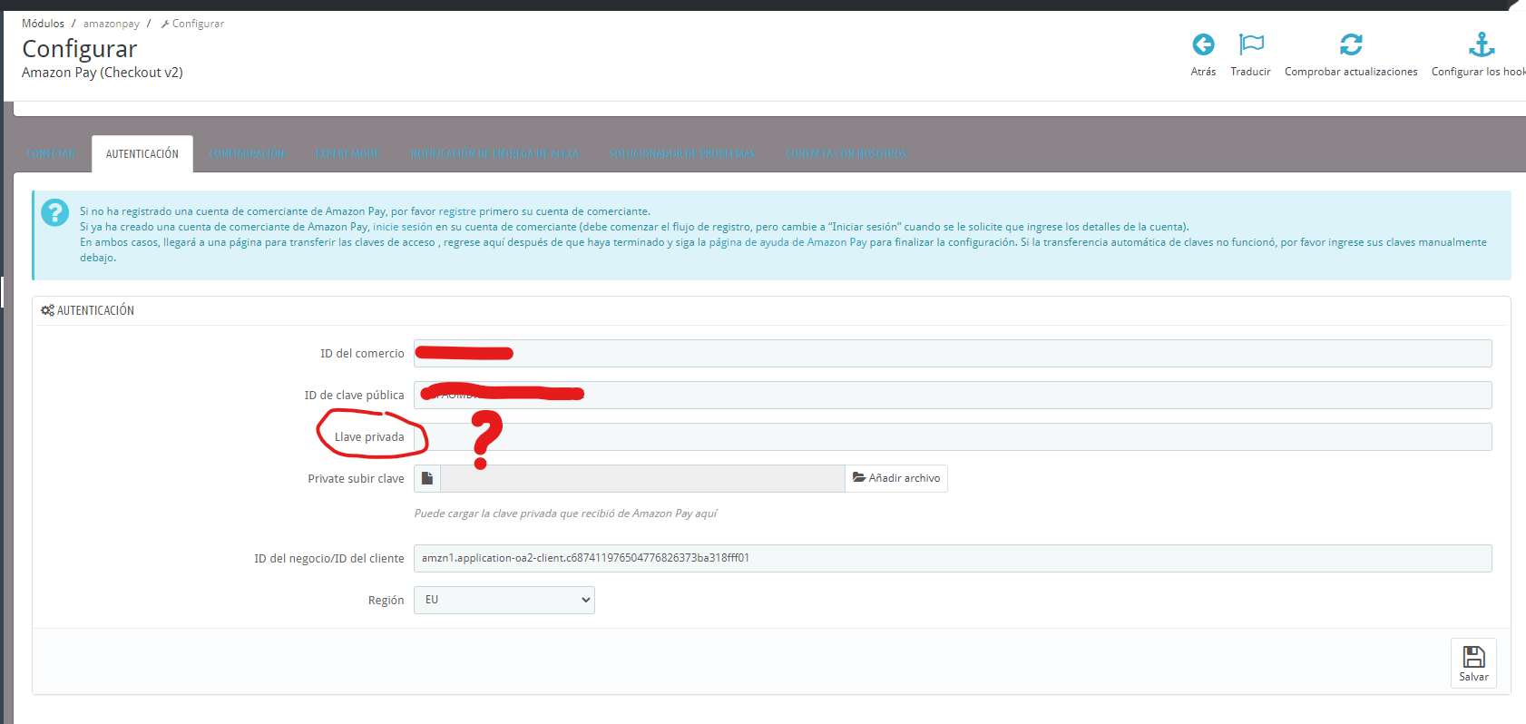Click the Salvar floppy disk button
The width and height of the screenshot is (1526, 724).
pos(1473,664)
